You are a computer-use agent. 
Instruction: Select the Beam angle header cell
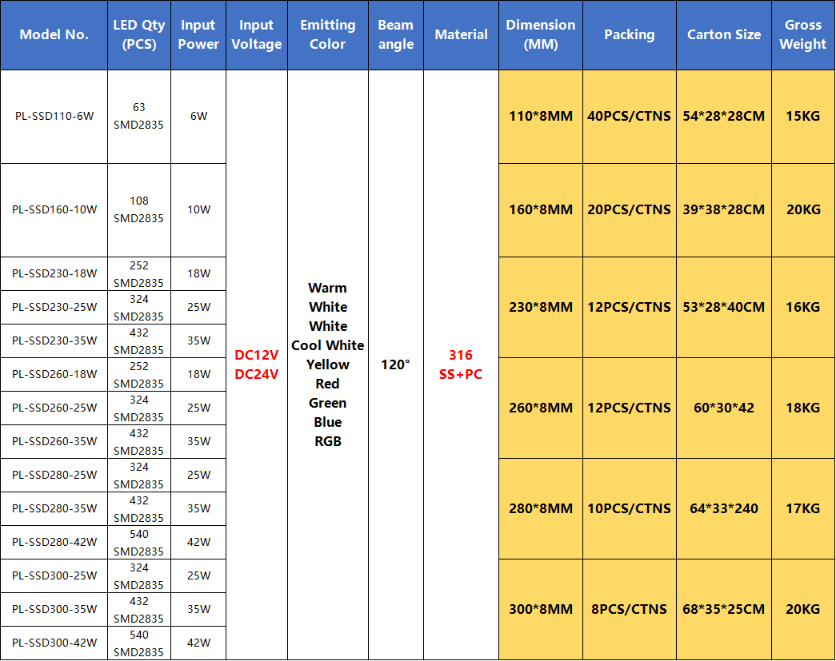[x=395, y=35]
